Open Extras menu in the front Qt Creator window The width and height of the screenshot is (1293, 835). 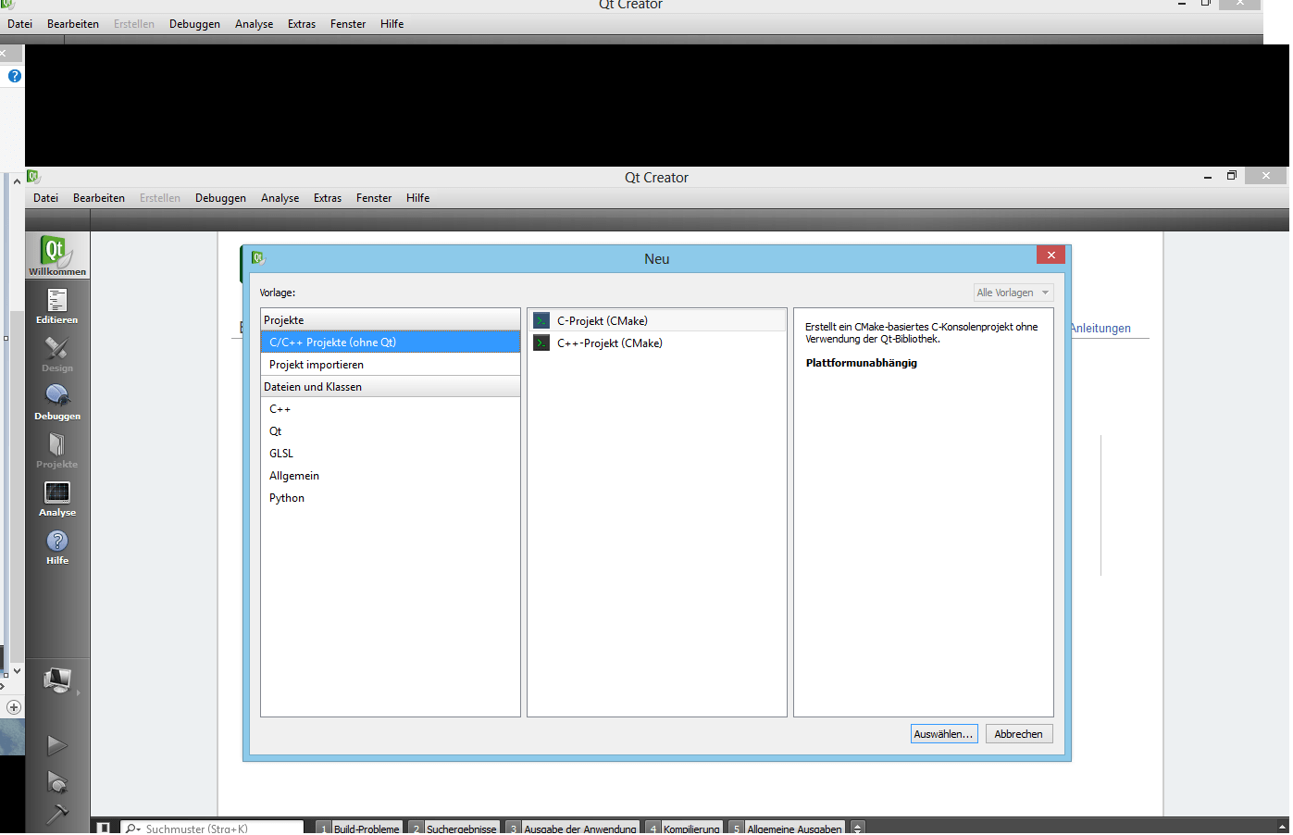(x=328, y=198)
